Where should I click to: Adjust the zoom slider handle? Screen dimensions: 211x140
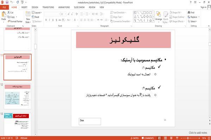click(188, 138)
